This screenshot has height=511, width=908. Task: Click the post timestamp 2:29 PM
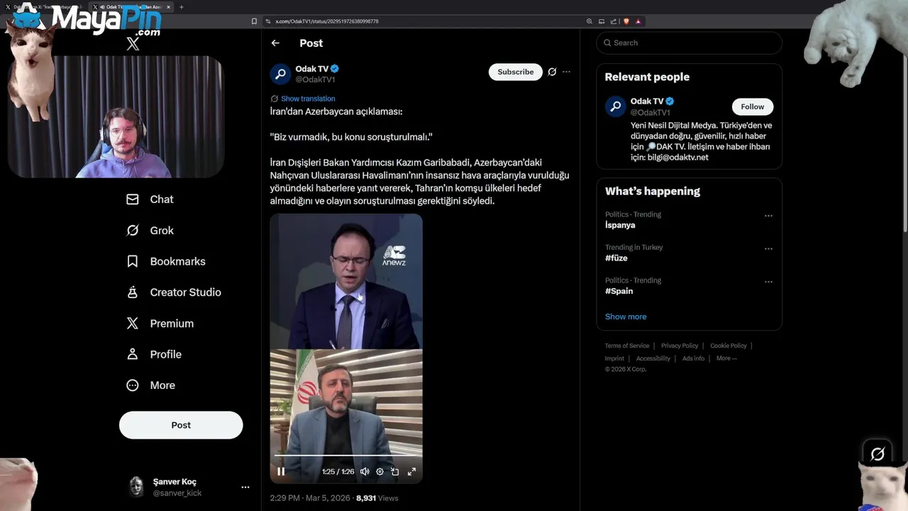click(x=310, y=498)
